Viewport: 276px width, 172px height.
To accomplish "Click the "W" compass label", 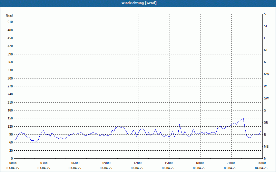I will point(265,86).
